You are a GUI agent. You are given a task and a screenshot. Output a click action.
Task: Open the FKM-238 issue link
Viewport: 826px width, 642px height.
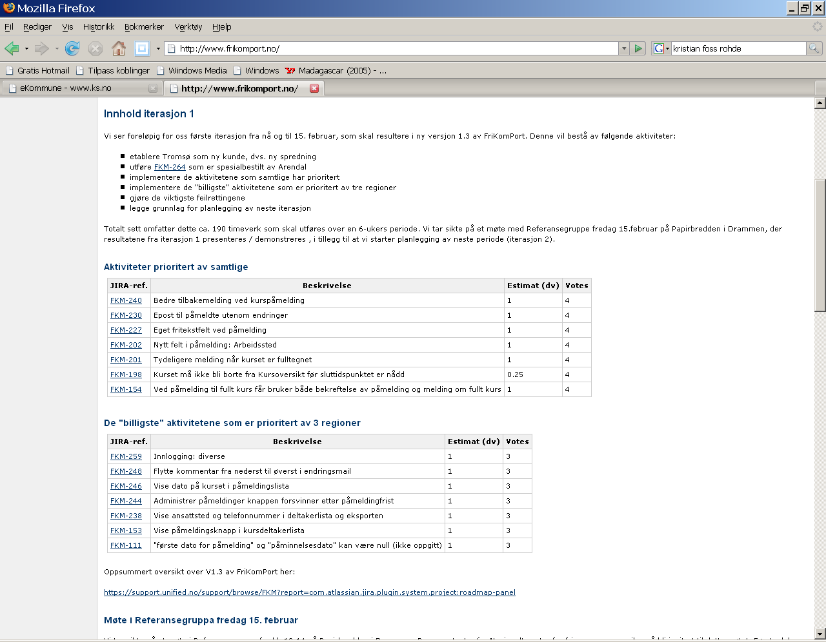[x=126, y=516]
